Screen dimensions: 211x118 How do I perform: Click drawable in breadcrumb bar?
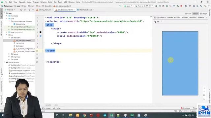[47, 6]
